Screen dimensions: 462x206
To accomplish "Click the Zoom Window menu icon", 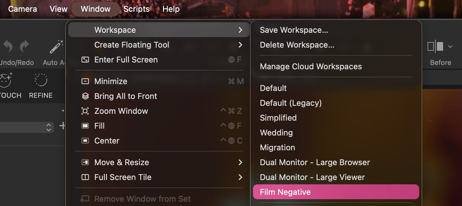I will [x=85, y=111].
